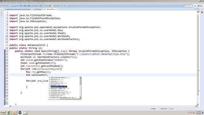Viewport: 204px width, 115px height.
Task: Click the error marker on line 23
Action: click(x=5, y=75)
